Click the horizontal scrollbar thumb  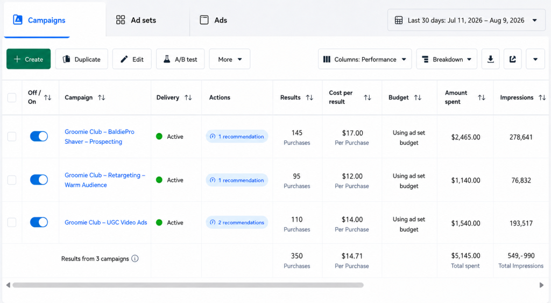pyautogui.click(x=188, y=285)
